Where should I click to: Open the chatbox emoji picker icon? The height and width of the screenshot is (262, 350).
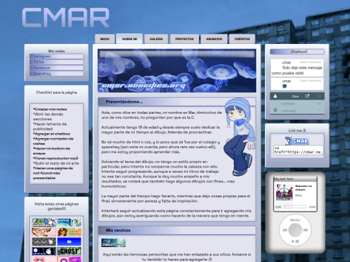click(275, 110)
